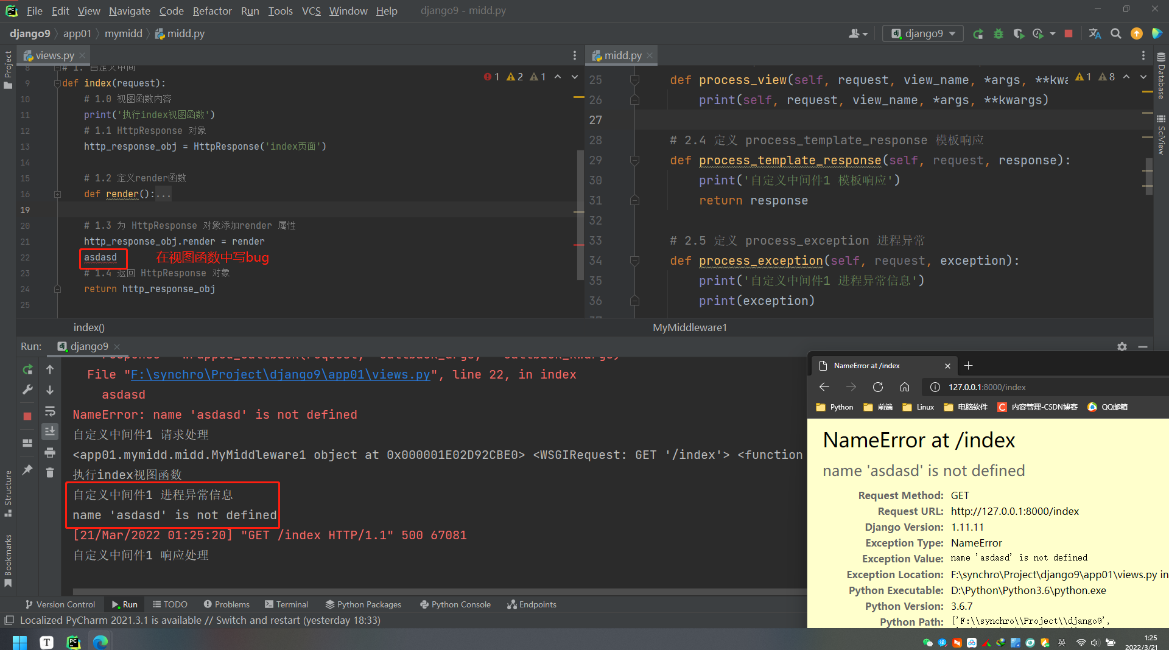Open the Python bookmarks folder in browser
Screen dimensions: 1169x650
(835, 407)
